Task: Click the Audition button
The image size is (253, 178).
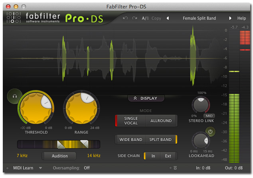Action: [x=59, y=156]
